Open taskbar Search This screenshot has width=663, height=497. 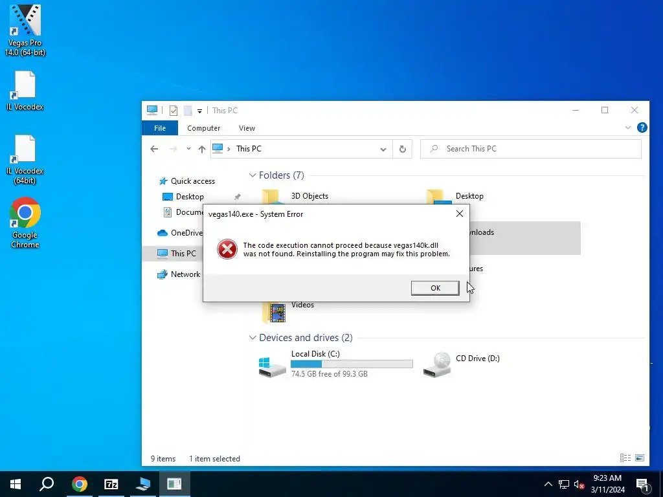click(x=47, y=484)
